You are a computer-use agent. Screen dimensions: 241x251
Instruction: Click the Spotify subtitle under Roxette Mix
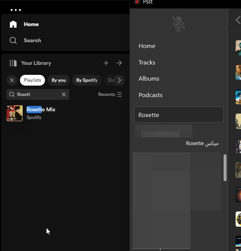34,117
